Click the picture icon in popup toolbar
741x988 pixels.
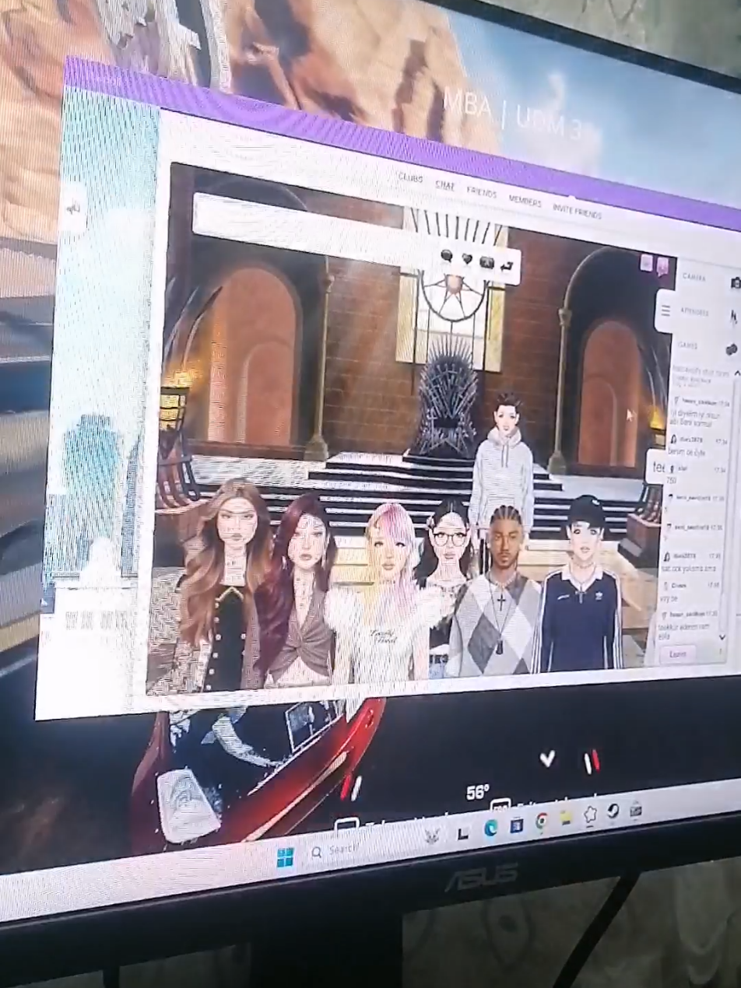487,262
